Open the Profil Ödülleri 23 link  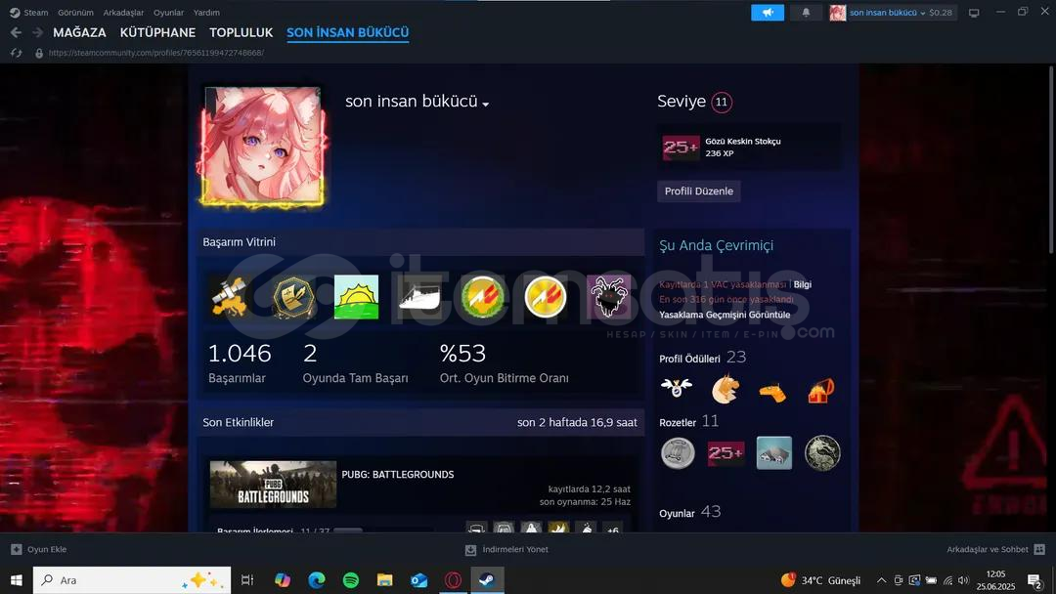[x=702, y=358]
